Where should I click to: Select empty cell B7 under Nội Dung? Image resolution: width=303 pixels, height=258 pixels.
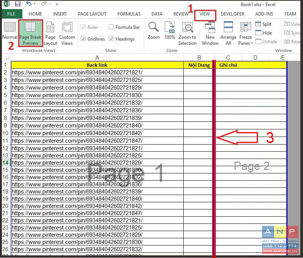tap(198, 110)
